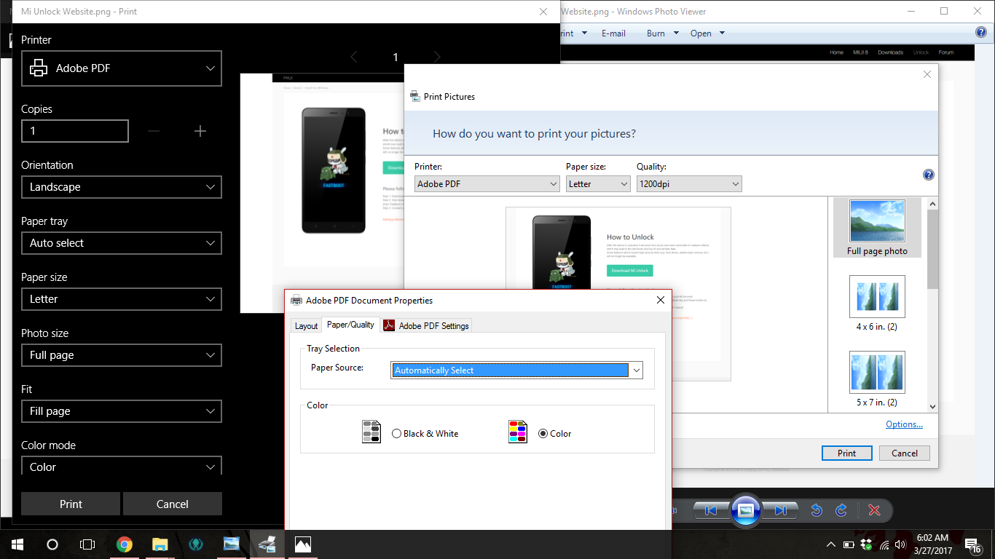Click help icon in Print Pictures dialog

(929, 175)
